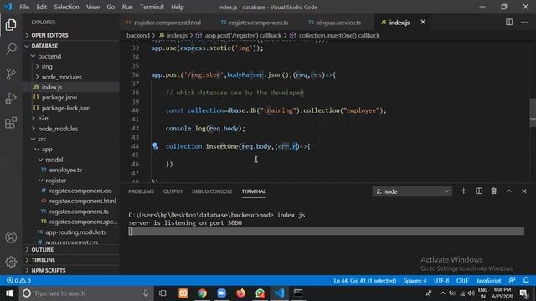Open the Explorer view in activity bar
Image resolution: width=536 pixels, height=301 pixels.
(x=11, y=24)
